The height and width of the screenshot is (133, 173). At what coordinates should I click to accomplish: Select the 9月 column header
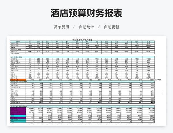(x=106, y=42)
